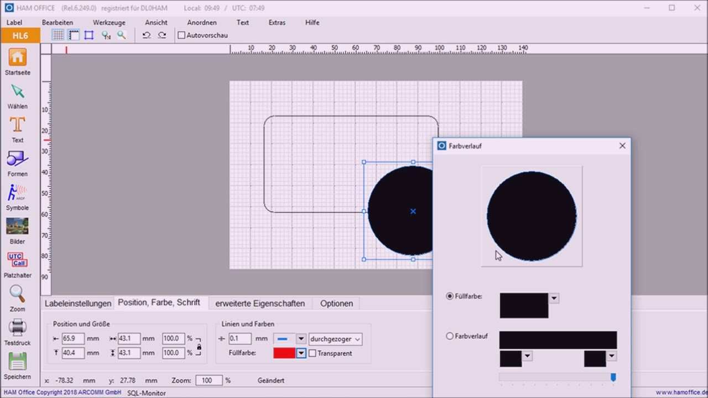Click the undo arrow in toolbar

(x=146, y=35)
